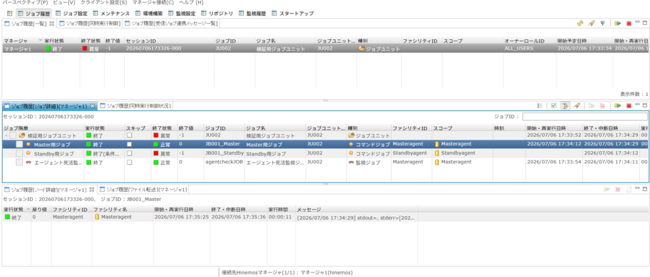The width and height of the screenshot is (650, 277).
Task: Select the ジョブ履歴[同時実行制御] tab
Action: (x=90, y=24)
